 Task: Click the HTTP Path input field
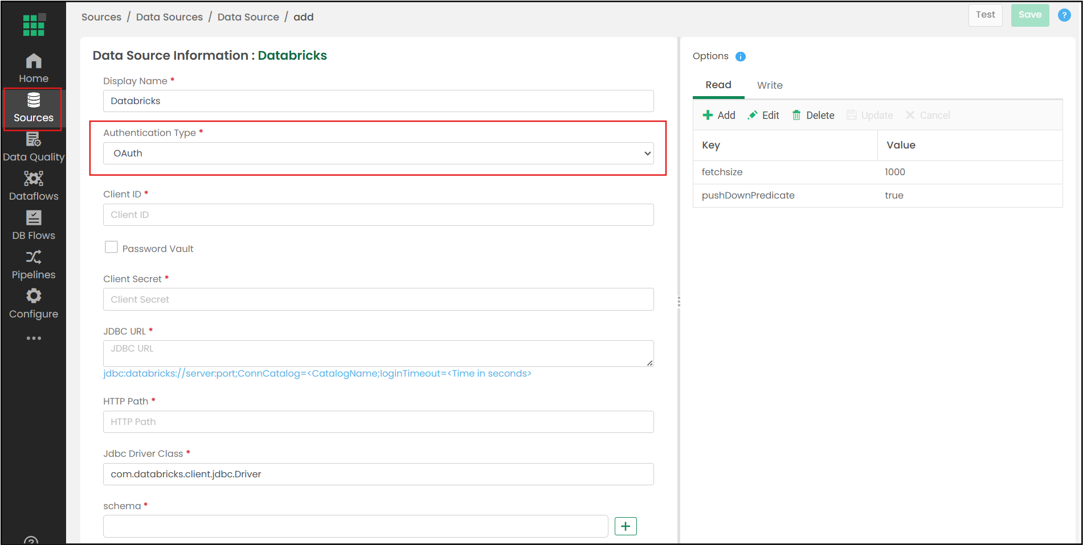pyautogui.click(x=378, y=422)
